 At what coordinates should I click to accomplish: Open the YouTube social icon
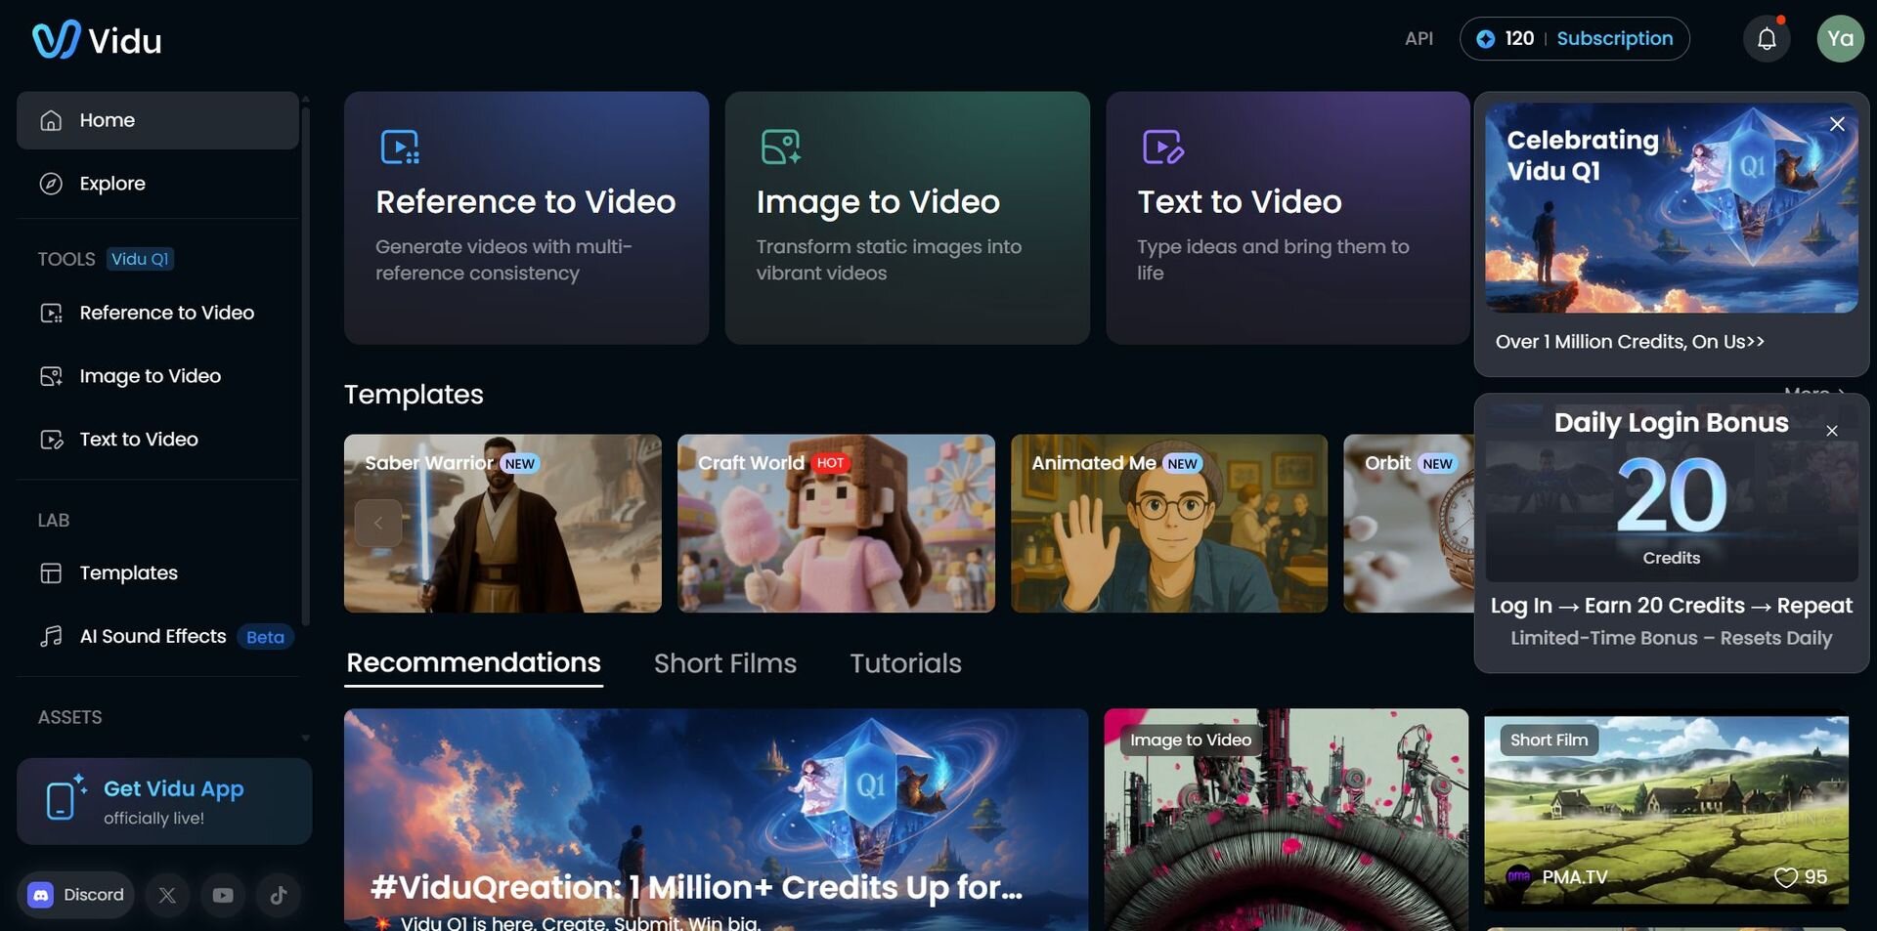(223, 895)
